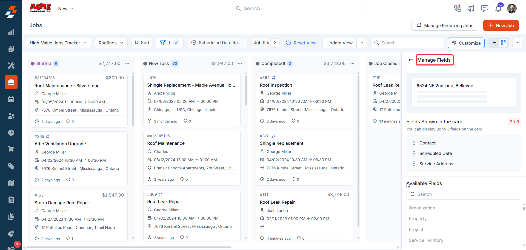Open the more options ellipsis in toolbar
This screenshot has width=526, height=250.
click(517, 43)
